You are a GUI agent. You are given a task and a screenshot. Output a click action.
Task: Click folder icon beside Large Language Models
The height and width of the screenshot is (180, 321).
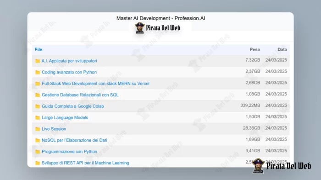coord(38,117)
